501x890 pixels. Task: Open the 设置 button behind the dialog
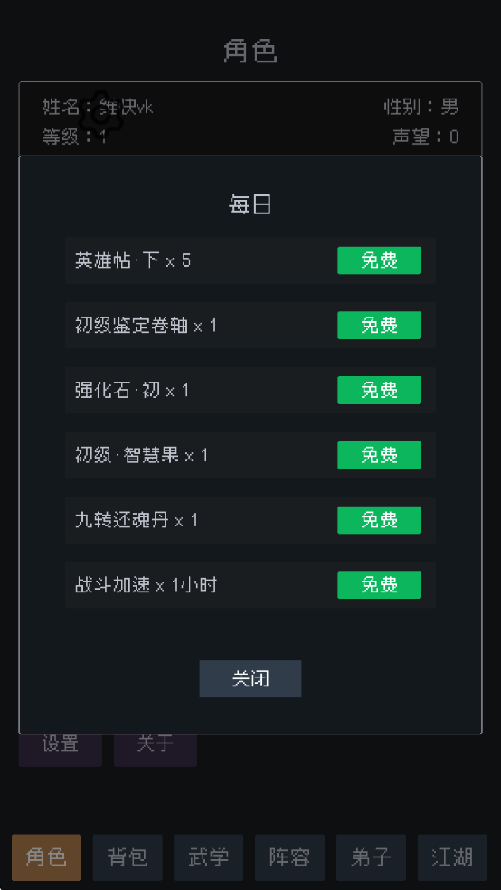tap(61, 750)
